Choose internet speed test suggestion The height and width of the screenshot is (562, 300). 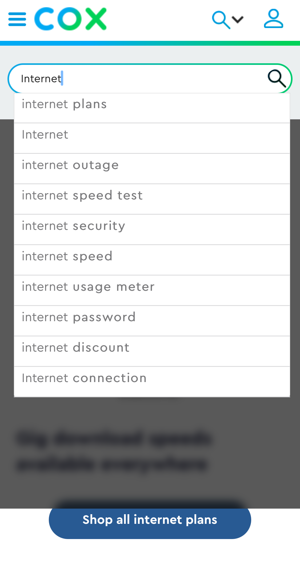click(x=82, y=195)
